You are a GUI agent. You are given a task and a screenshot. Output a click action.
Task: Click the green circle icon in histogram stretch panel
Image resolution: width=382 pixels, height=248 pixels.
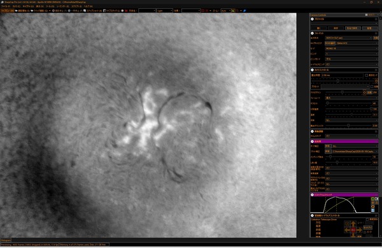click(372, 199)
